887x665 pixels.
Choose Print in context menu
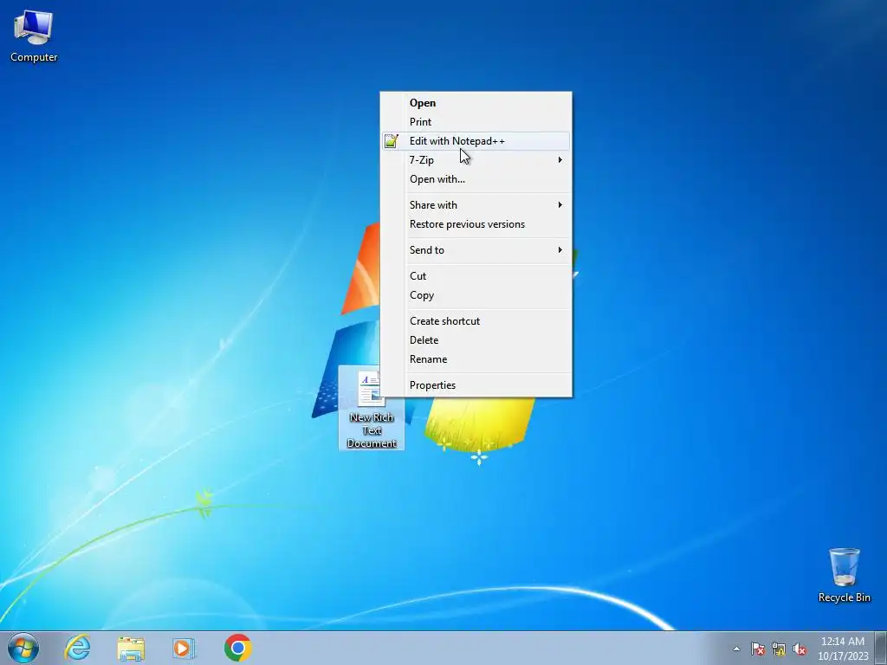pos(476,122)
